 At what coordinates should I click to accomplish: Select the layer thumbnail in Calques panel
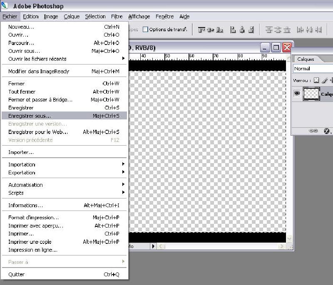tap(311, 94)
